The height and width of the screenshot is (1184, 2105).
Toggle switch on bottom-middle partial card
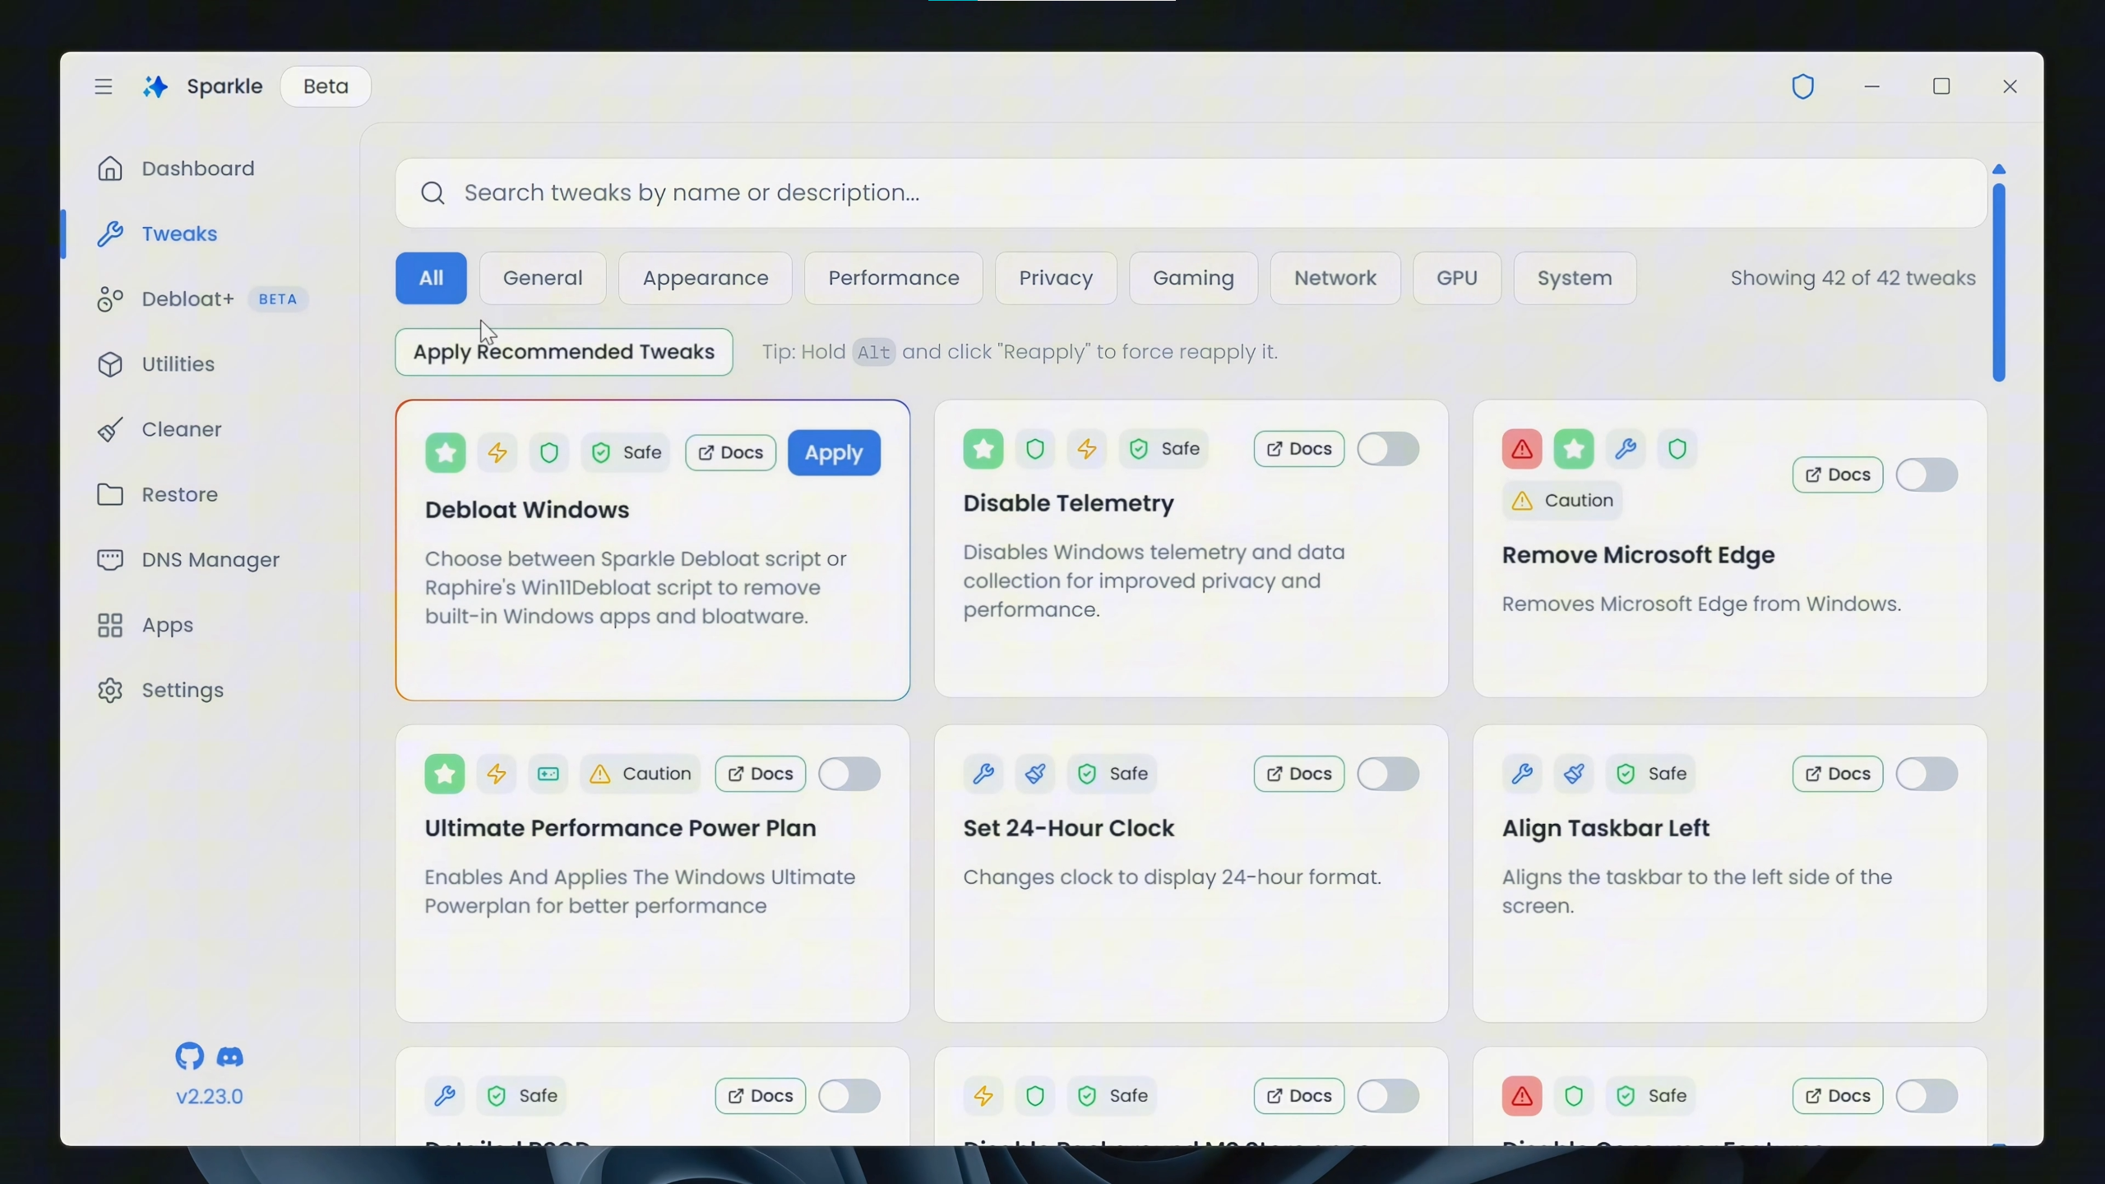point(1388,1096)
